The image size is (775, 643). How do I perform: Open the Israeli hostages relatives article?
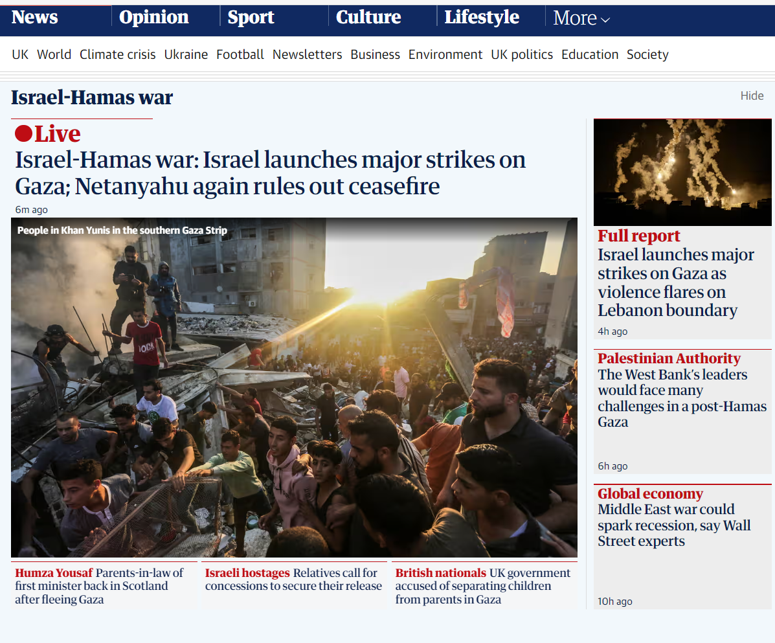pyautogui.click(x=293, y=580)
